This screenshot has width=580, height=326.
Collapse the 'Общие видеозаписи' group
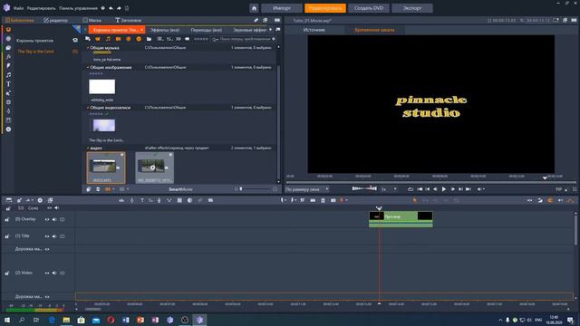88,108
